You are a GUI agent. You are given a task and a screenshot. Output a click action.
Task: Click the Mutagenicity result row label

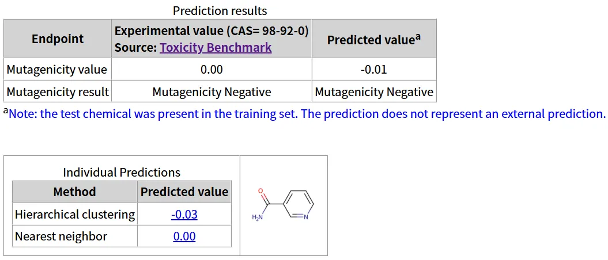pos(58,92)
